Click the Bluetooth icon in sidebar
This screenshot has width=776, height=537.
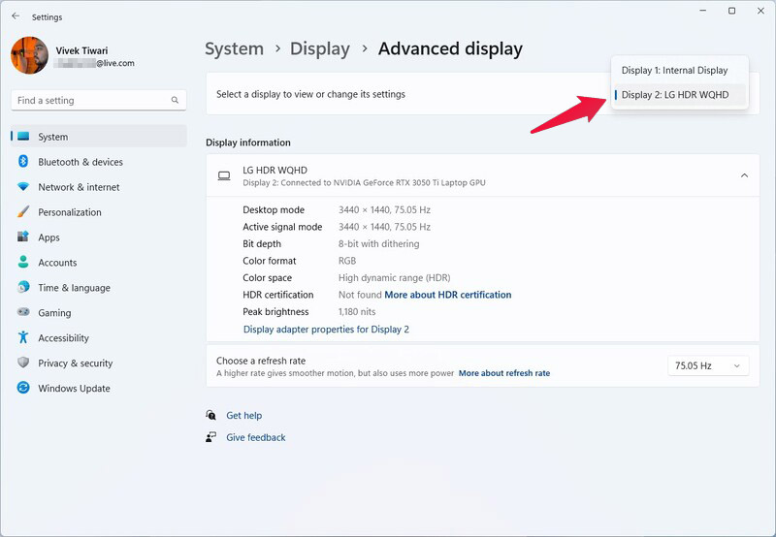[23, 161]
